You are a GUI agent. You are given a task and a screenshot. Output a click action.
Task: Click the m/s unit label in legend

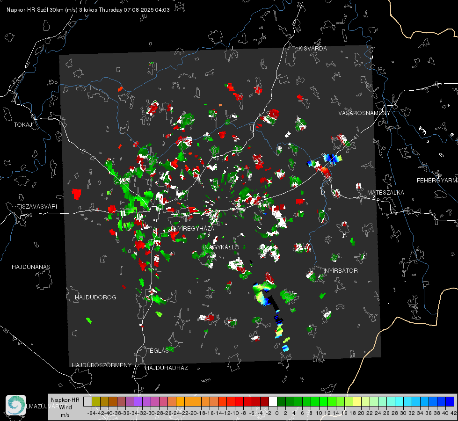click(x=65, y=415)
